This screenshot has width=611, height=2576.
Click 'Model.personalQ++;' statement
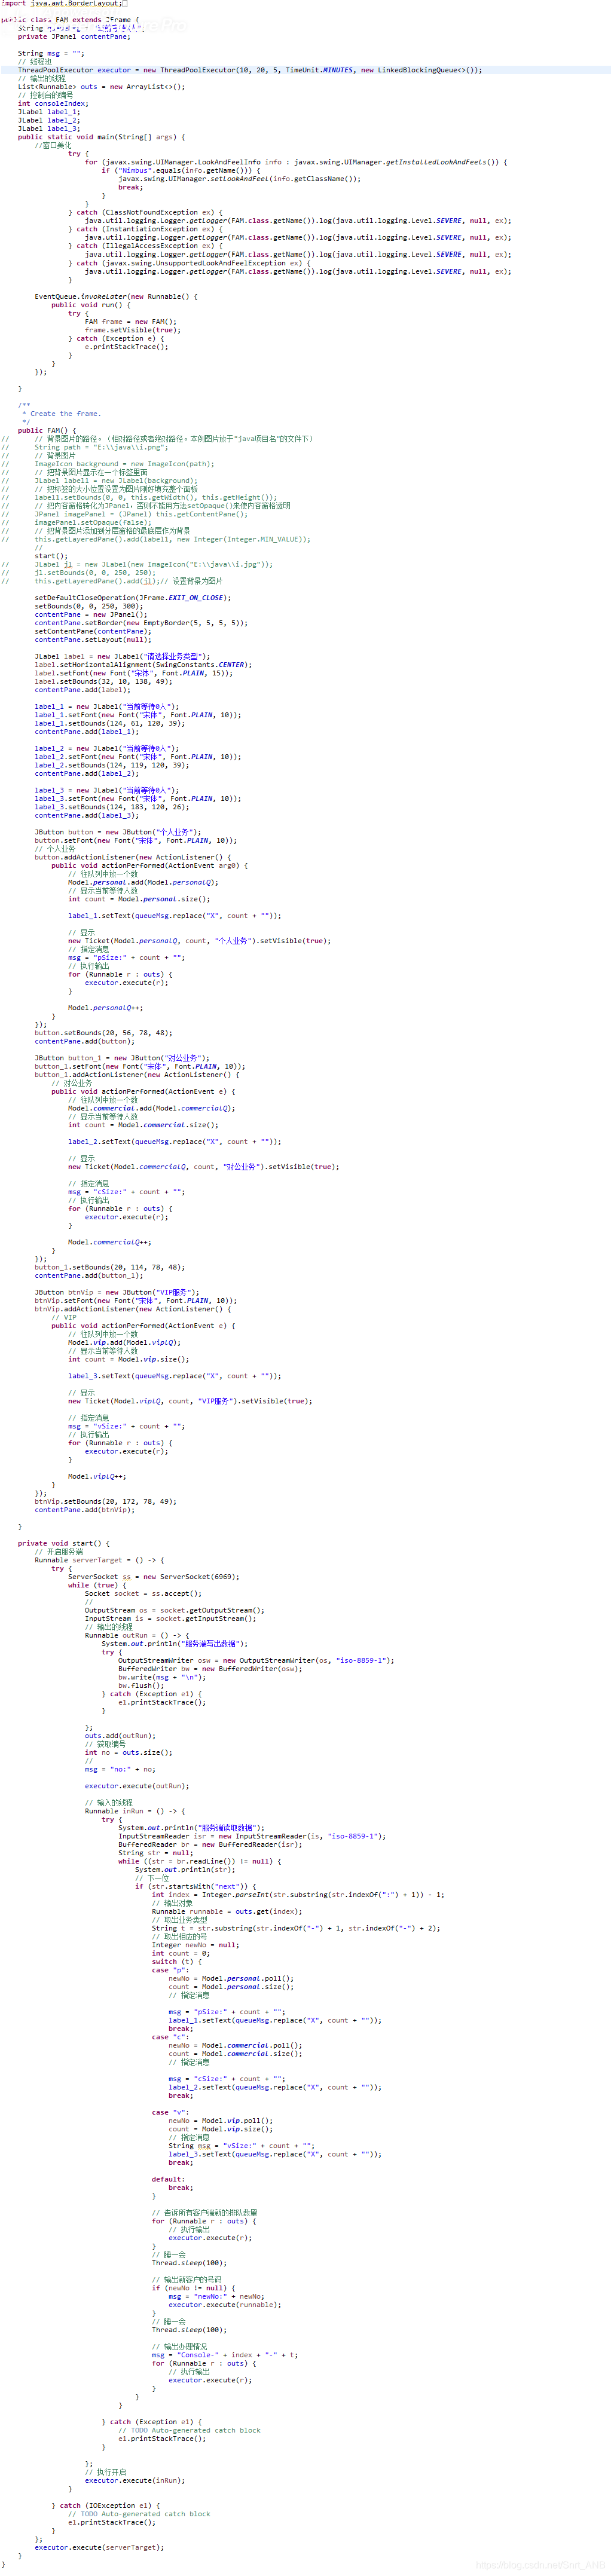click(105, 1008)
